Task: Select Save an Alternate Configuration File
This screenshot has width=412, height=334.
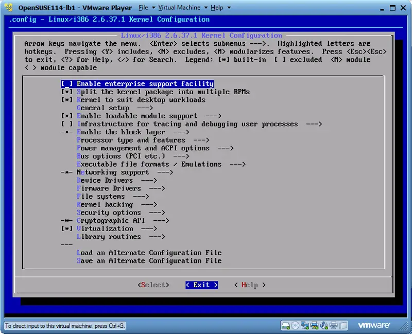Action: click(x=149, y=261)
